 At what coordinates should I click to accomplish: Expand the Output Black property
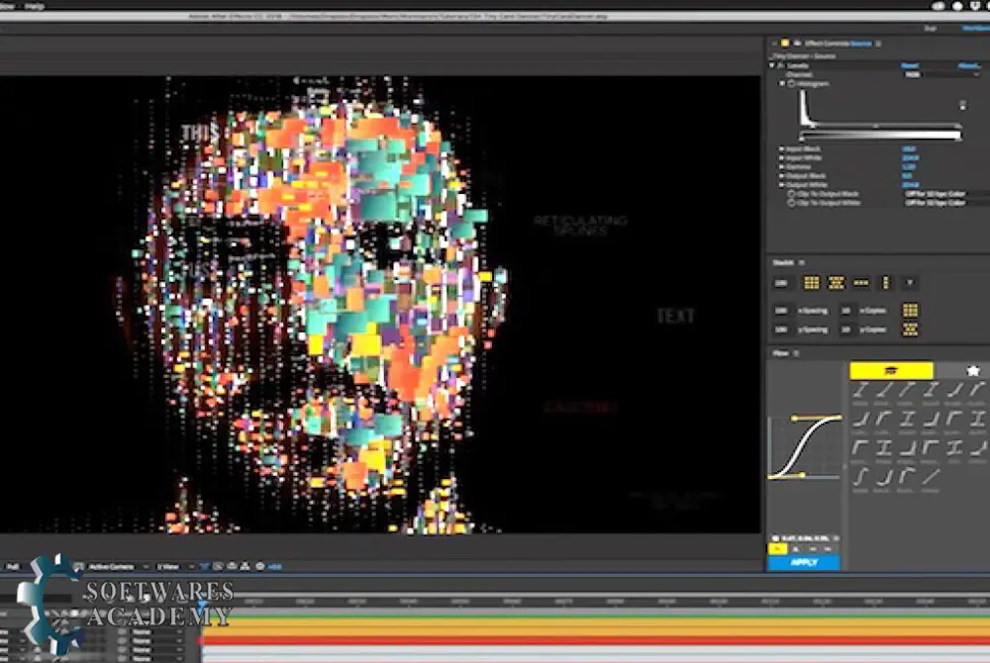(782, 176)
